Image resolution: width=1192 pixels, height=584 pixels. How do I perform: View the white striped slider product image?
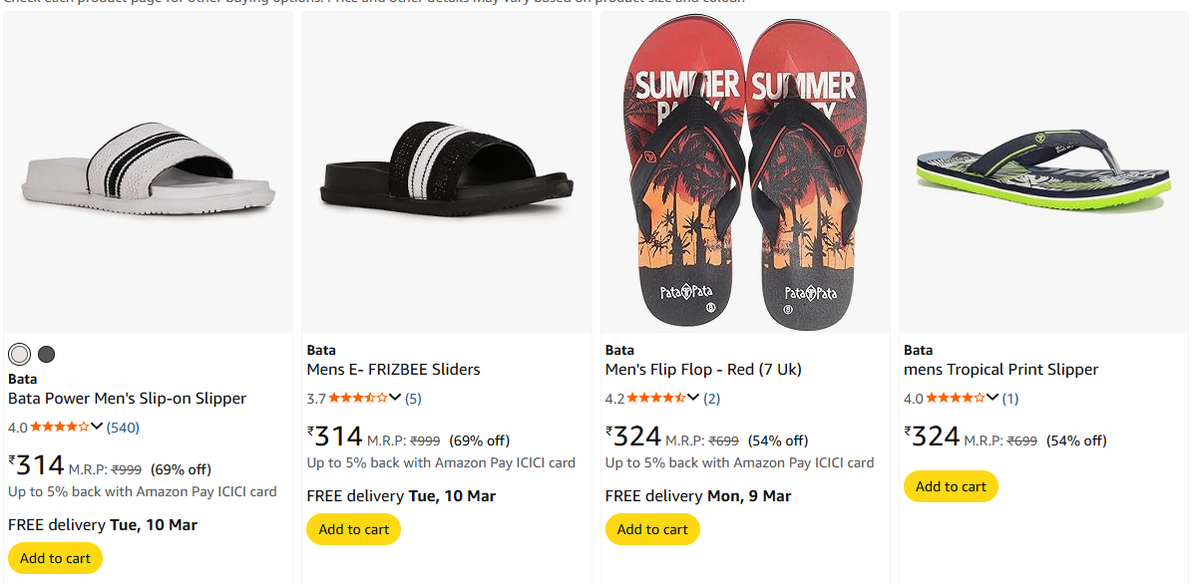pyautogui.click(x=148, y=169)
